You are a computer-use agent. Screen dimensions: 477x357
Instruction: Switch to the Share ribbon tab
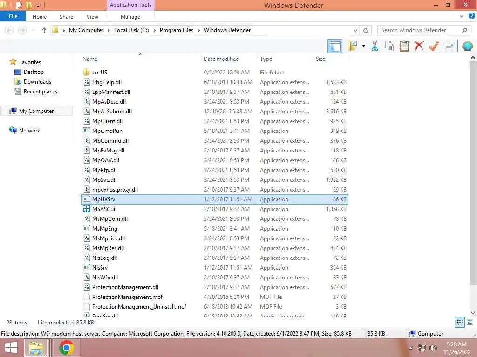click(66, 17)
